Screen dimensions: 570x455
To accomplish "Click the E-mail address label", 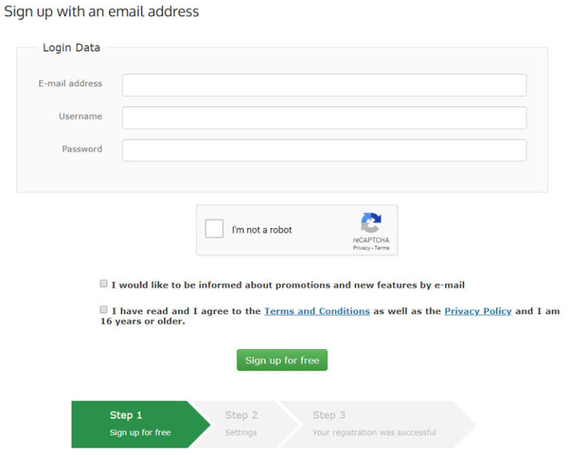I will point(71,84).
